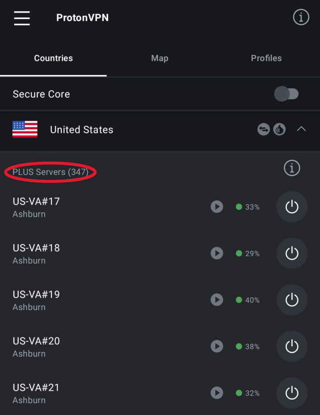The width and height of the screenshot is (320, 415).
Task: Tap the PLUS Servers (347) label
Action: coord(51,172)
